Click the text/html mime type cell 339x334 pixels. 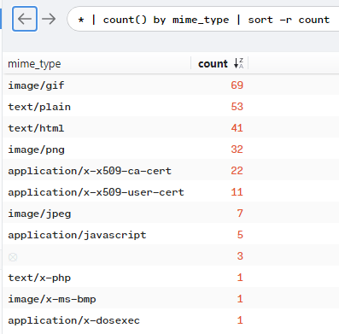click(36, 128)
